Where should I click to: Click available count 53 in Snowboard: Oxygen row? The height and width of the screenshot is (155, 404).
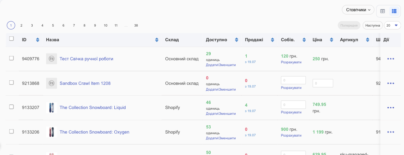click(208, 127)
